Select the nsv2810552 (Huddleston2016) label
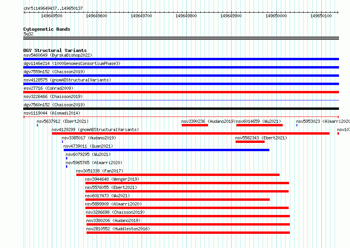 point(118,229)
